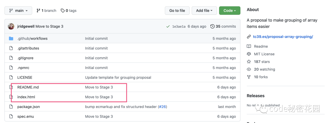Click the watching eye icon

pos(249,69)
